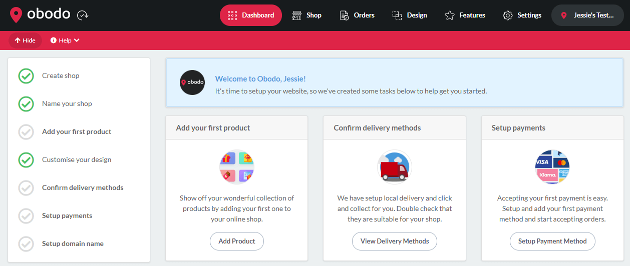Toggle the Add your first product check circle
The width and height of the screenshot is (630, 266).
tap(26, 132)
